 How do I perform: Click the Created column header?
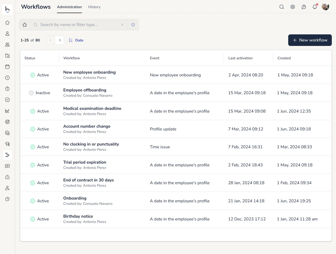(284, 58)
